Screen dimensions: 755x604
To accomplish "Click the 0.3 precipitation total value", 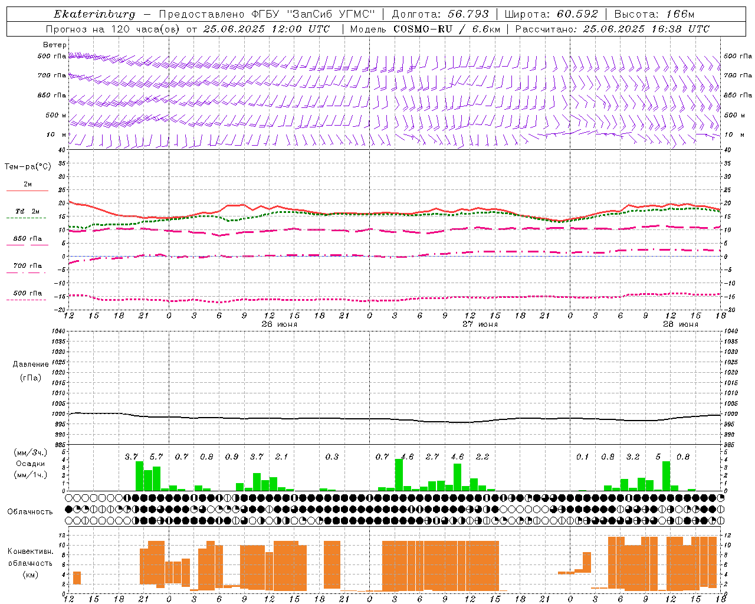I will coord(332,457).
